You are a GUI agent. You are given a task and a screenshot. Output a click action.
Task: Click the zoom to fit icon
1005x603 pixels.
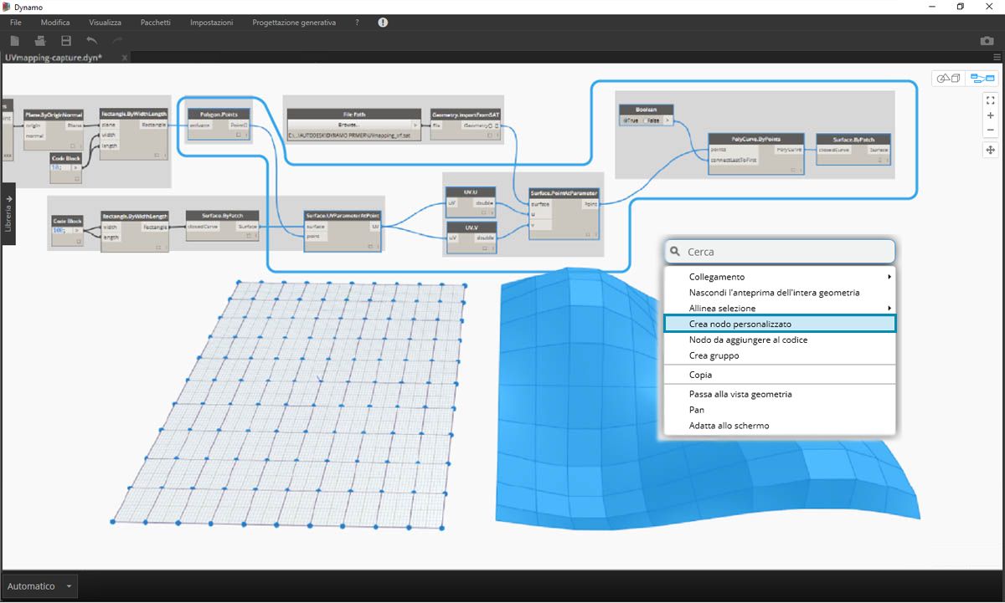coord(990,100)
